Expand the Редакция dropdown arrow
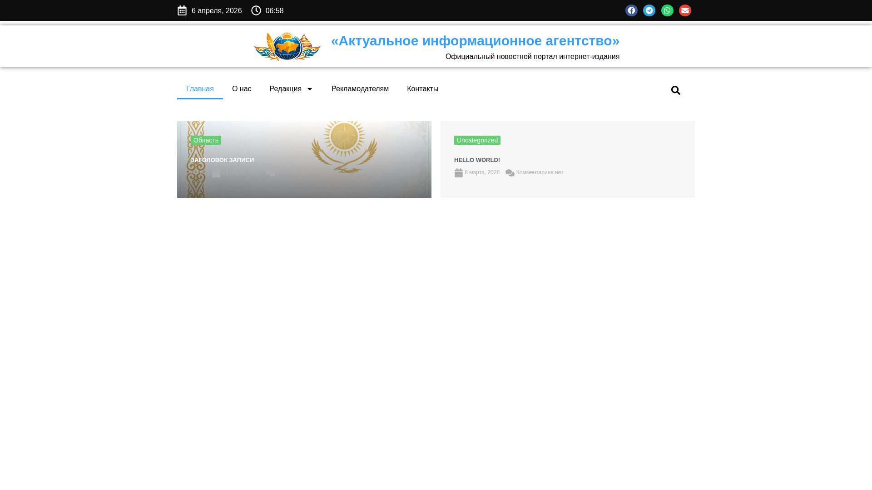The width and height of the screenshot is (872, 490). [x=309, y=89]
